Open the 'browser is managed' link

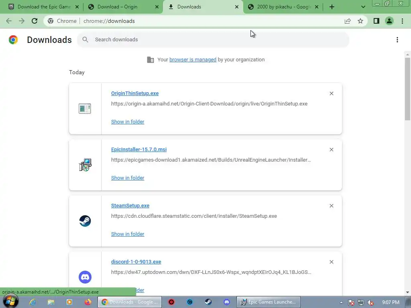pos(193,59)
